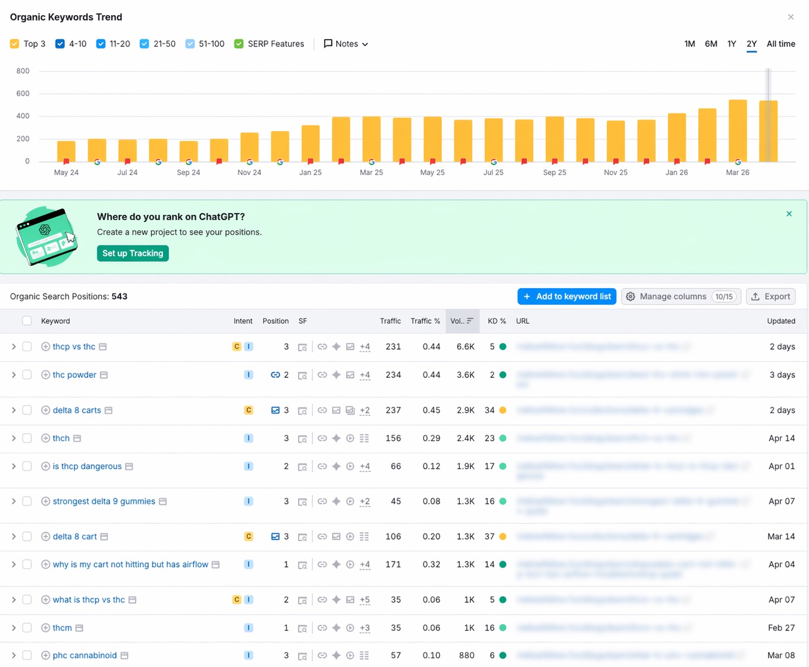Open why is my cart not hitting keyword link
The width and height of the screenshot is (809, 667).
[131, 565]
